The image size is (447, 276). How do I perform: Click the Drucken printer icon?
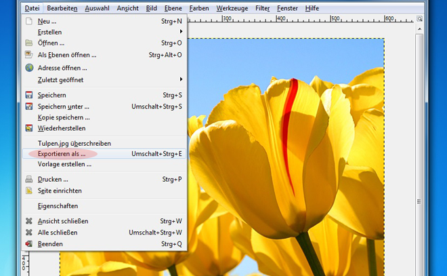pyautogui.click(x=29, y=180)
